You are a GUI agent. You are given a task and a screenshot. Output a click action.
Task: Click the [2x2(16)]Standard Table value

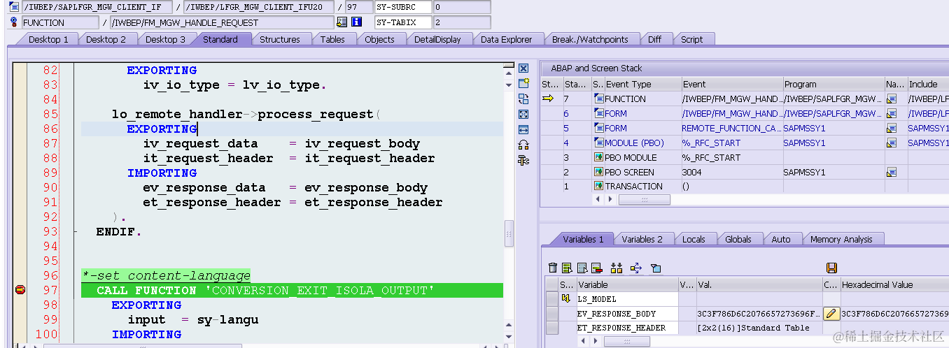coord(753,328)
